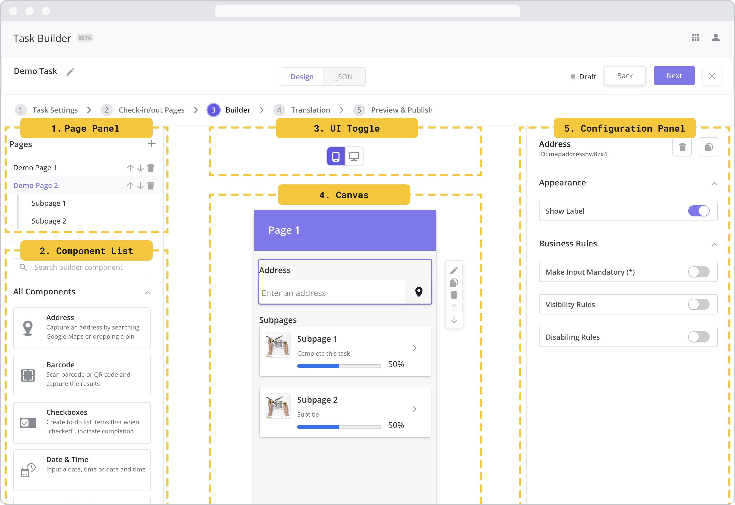Enable Visibility Rules switch

click(x=699, y=305)
